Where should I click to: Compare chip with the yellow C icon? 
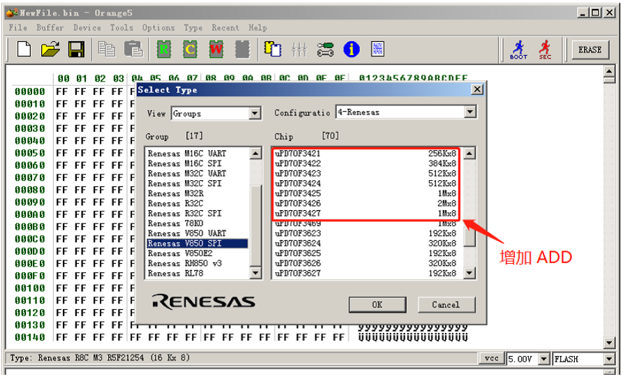[190, 50]
